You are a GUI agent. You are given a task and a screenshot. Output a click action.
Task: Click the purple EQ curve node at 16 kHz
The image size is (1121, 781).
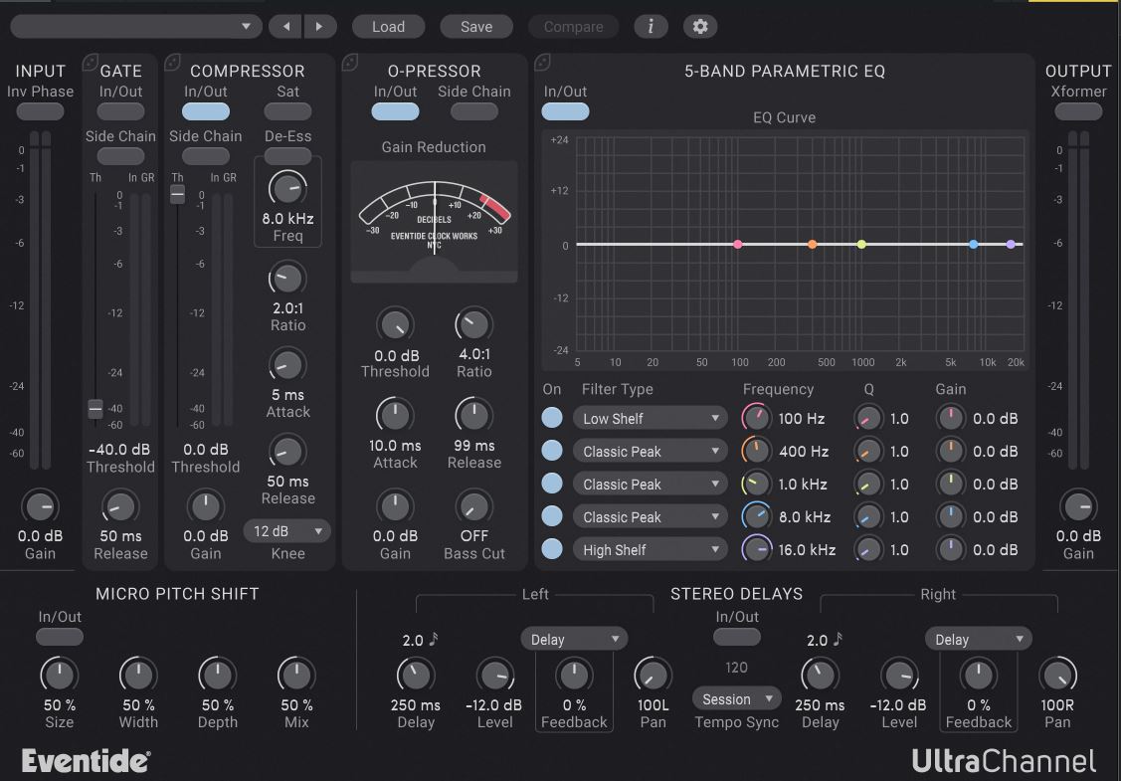click(x=1011, y=245)
